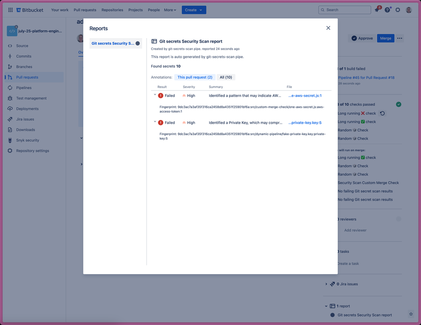Open Pull requests in top navigation
The height and width of the screenshot is (325, 421).
85,10
